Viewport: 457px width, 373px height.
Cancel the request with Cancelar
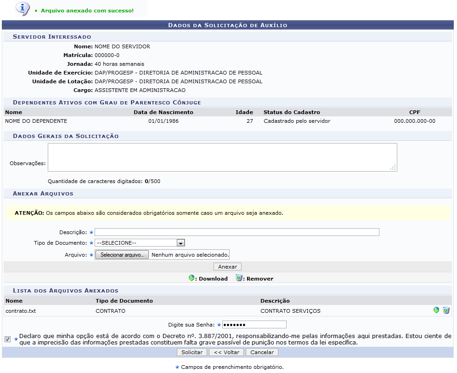tap(262, 352)
